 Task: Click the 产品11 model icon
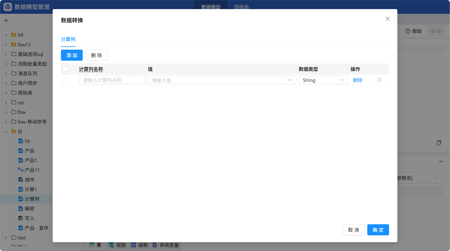tap(21, 170)
